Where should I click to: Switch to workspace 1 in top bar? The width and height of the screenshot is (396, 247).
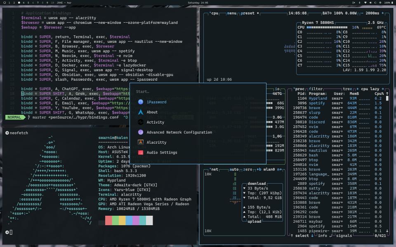pyautogui.click(x=9, y=2)
